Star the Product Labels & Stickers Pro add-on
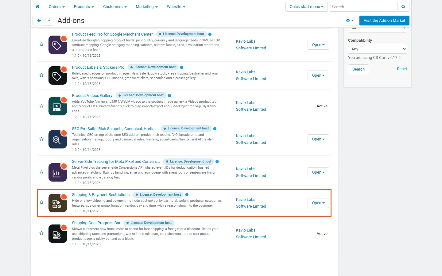 coord(41,75)
